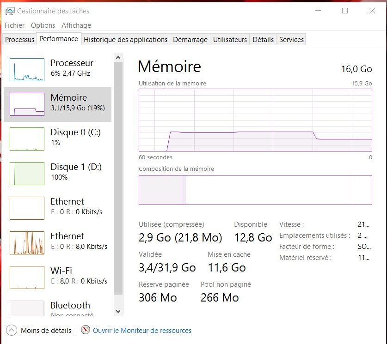Click the Moins de détails label
The width and height of the screenshot is (387, 344).
pyautogui.click(x=46, y=331)
